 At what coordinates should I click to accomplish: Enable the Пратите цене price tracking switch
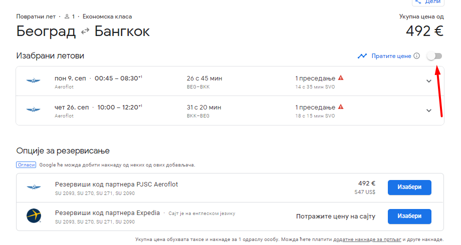click(x=434, y=56)
